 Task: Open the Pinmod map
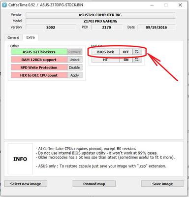94,184
